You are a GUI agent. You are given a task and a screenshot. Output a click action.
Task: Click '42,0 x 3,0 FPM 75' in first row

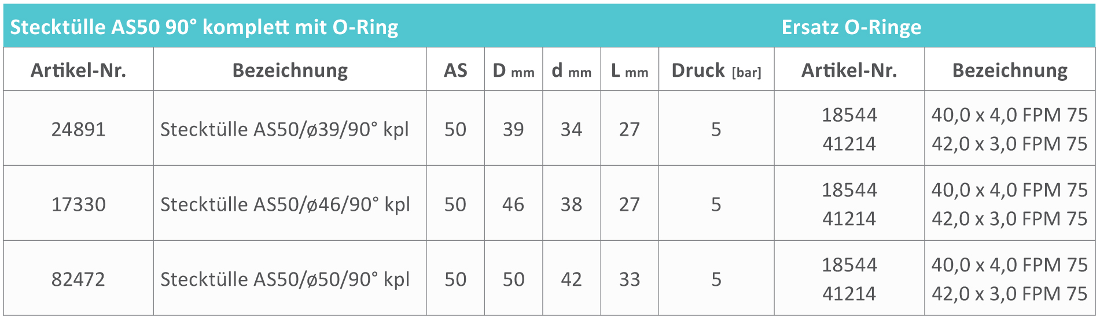coord(1009,144)
